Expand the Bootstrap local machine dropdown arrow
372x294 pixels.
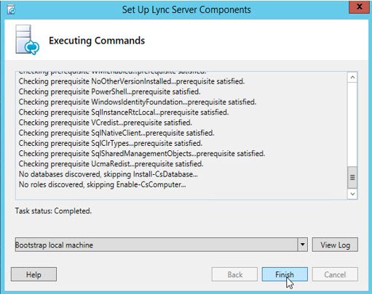[302, 245]
